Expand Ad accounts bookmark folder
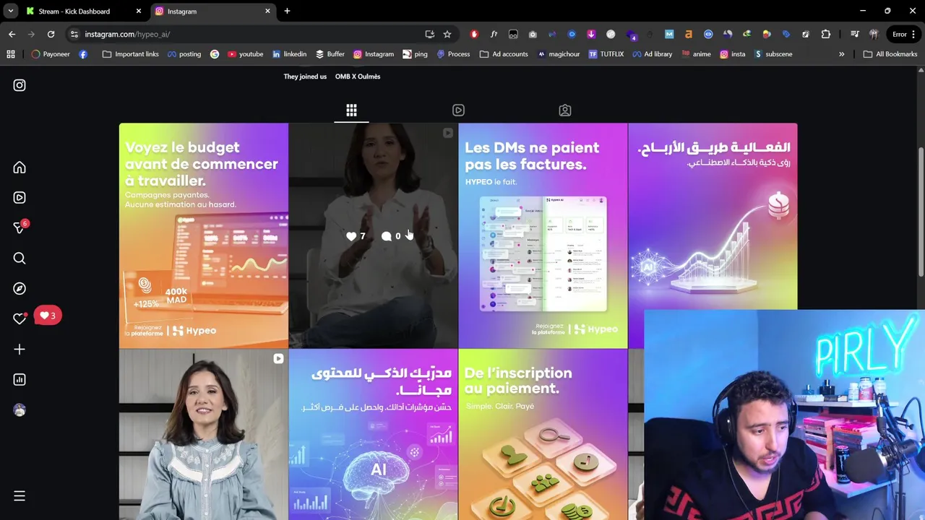Viewport: 925px width, 520px height. click(504, 54)
